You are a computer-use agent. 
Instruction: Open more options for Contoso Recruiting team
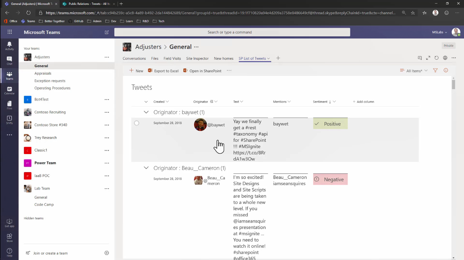pyautogui.click(x=107, y=112)
